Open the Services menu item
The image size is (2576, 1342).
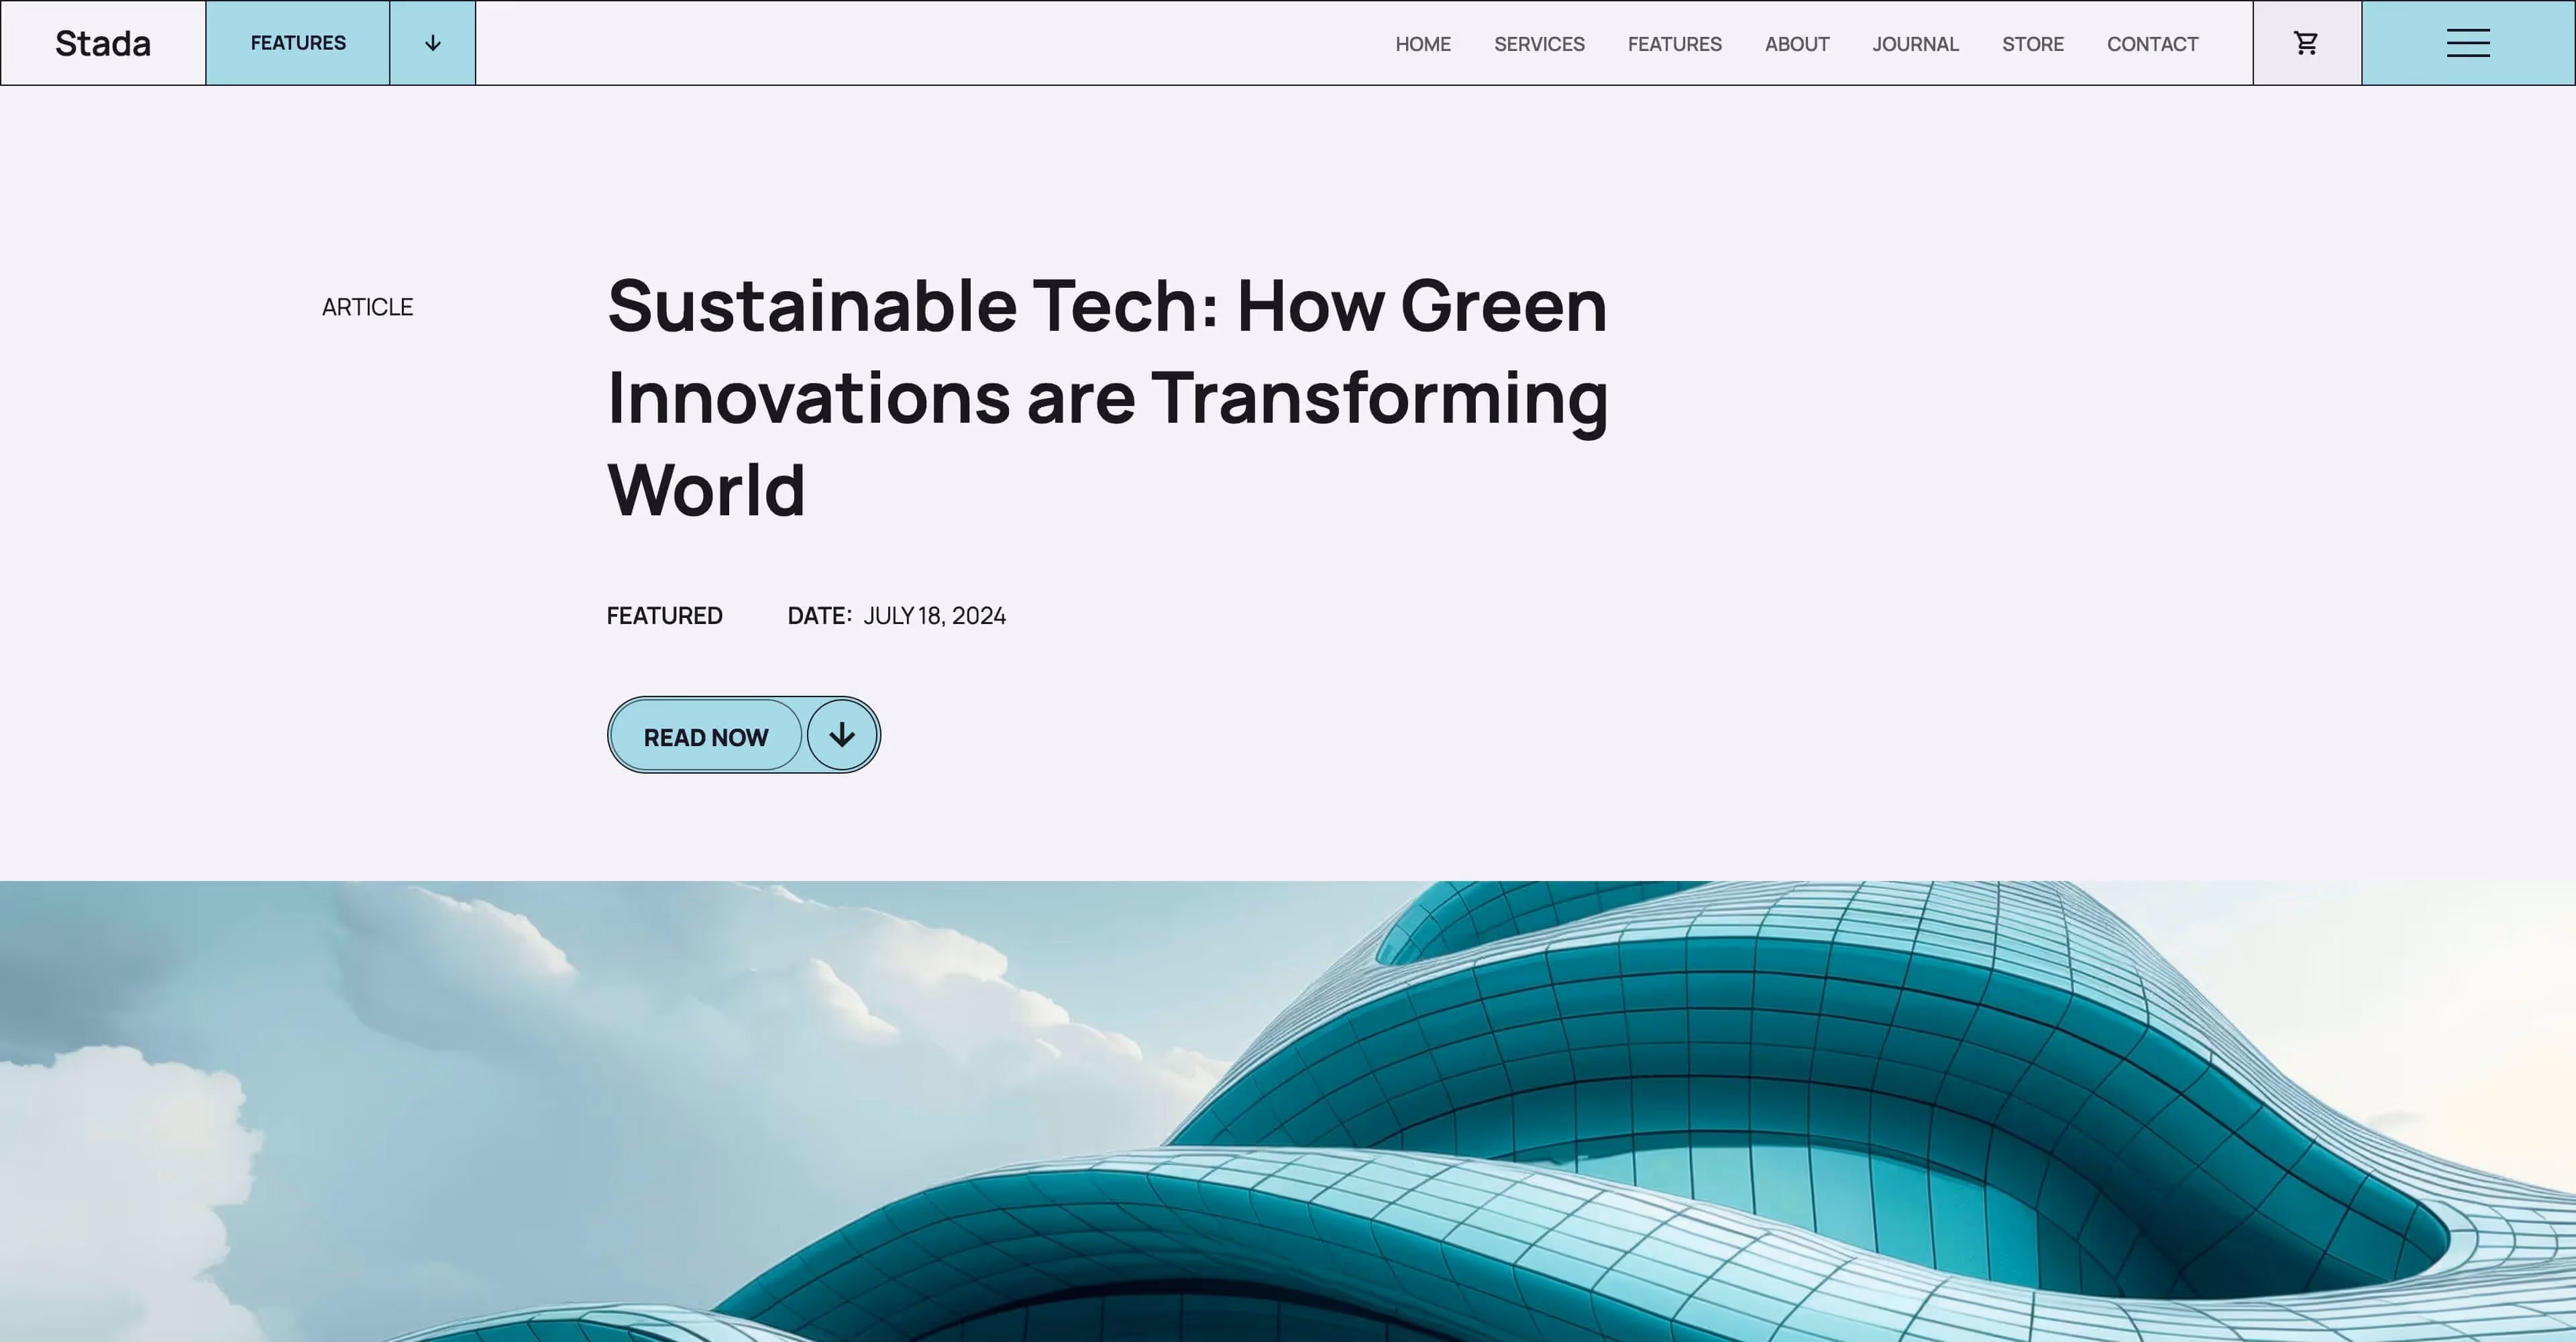(1538, 44)
